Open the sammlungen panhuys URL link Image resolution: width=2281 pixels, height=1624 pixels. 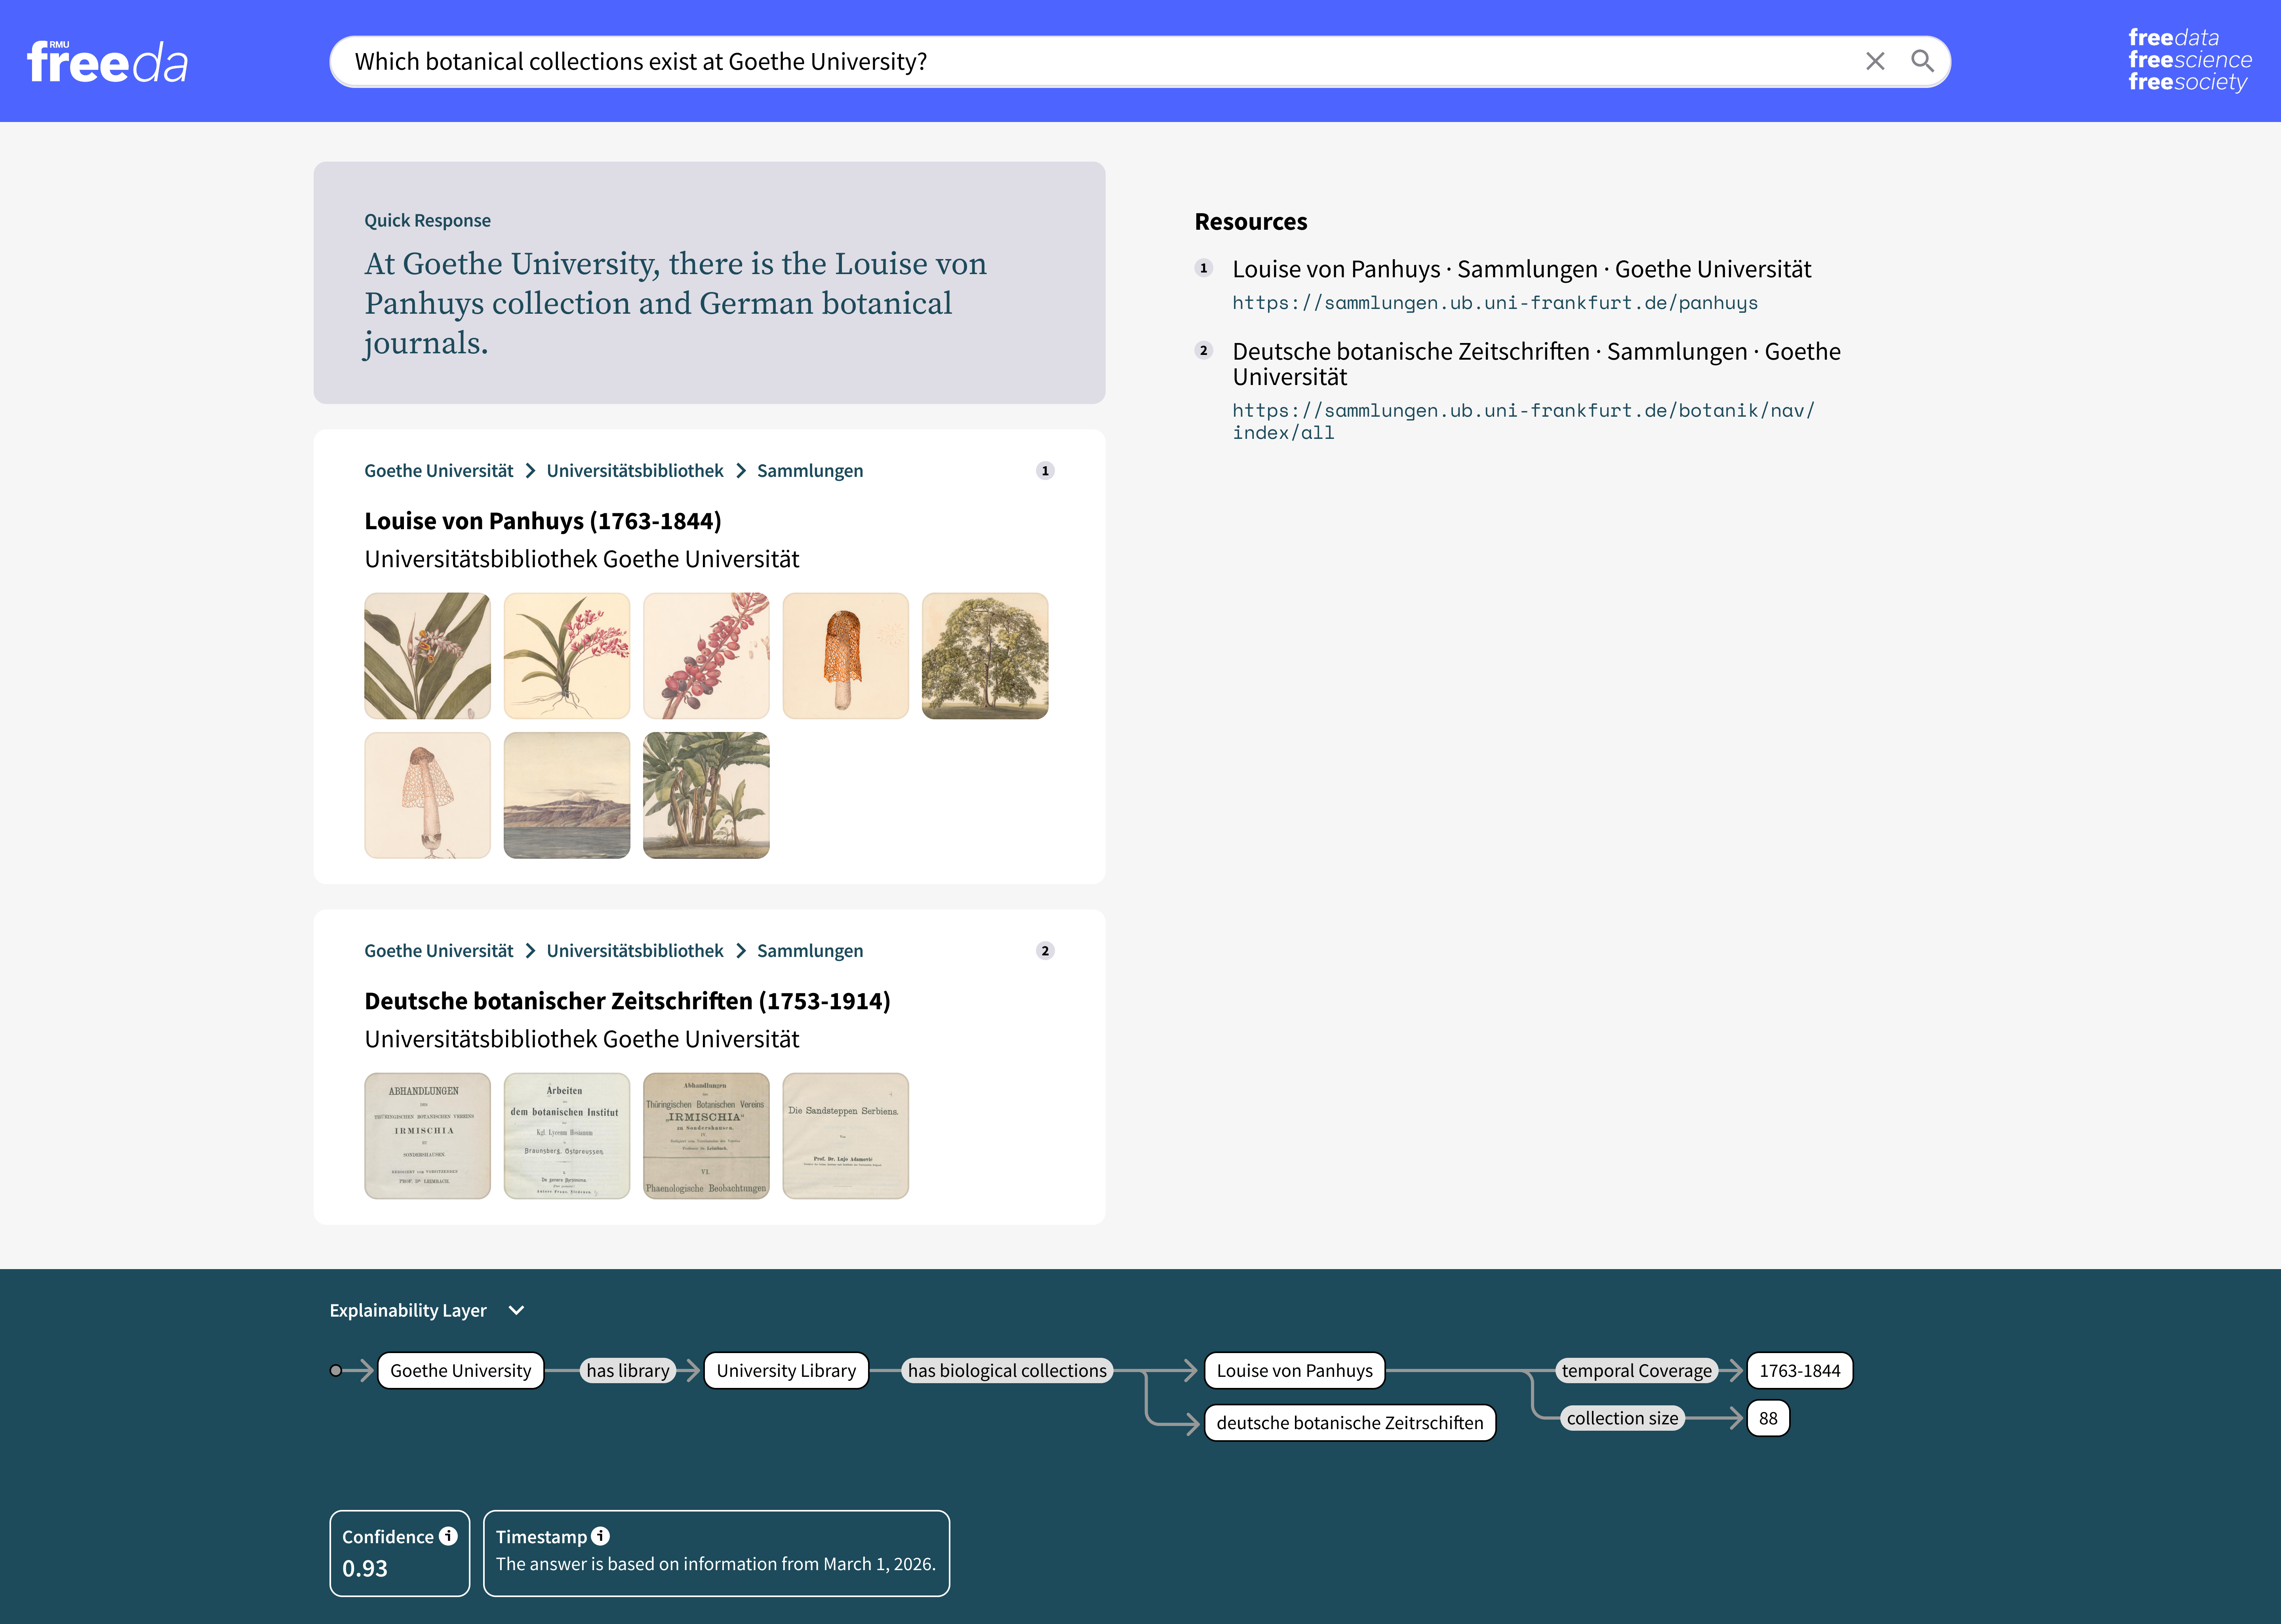coord(1495,303)
